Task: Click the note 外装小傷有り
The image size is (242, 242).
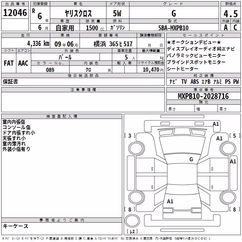Action: (16, 149)
